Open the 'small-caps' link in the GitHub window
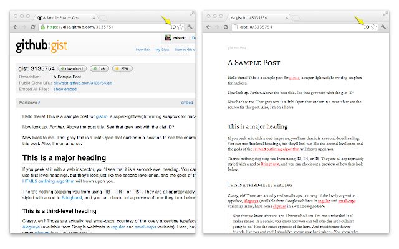The image size is (399, 249). tap(145, 227)
